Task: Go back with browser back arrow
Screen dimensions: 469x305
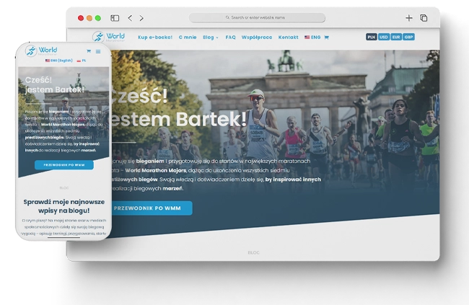Action: pyautogui.click(x=130, y=18)
